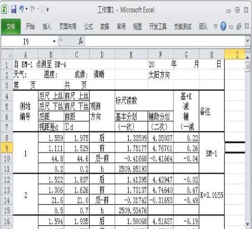Click the cell containing 2509.85193
This screenshot has width=252, height=229.
131,169
